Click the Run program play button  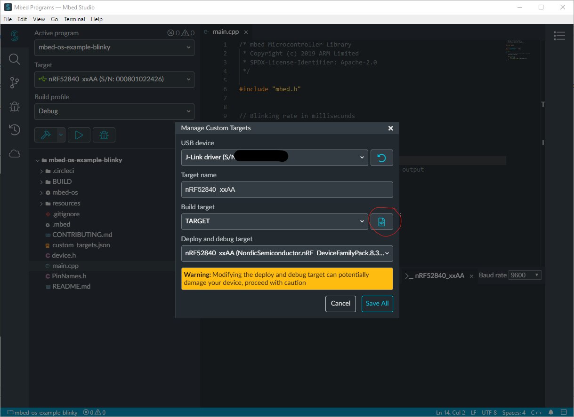79,135
